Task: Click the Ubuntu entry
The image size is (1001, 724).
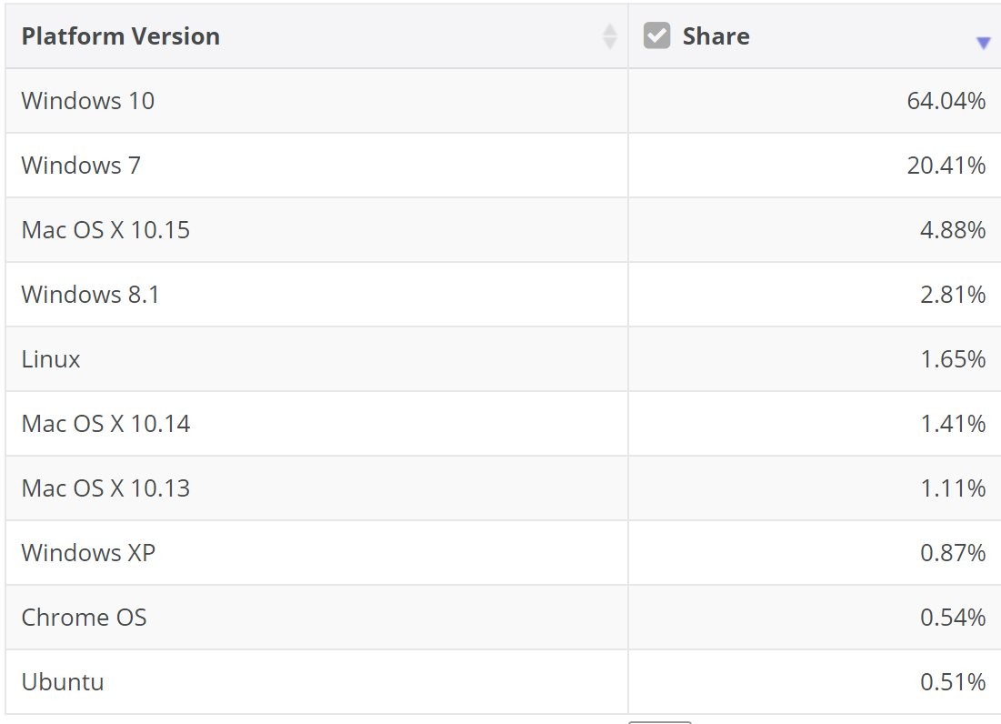Action: [62, 682]
